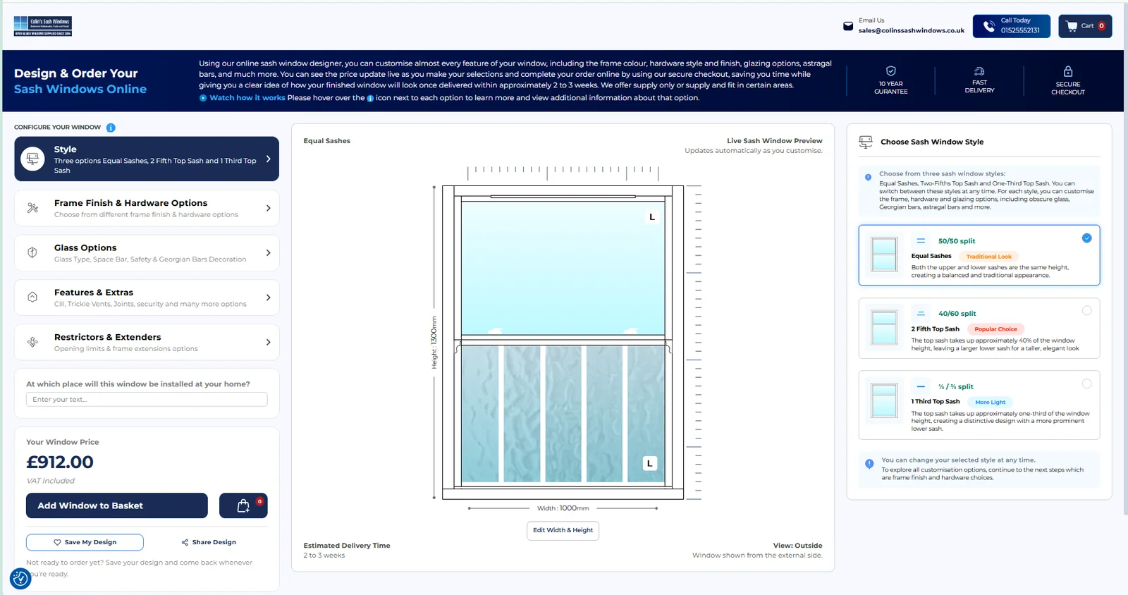Open the Style configuration tab
The image size is (1128, 595).
coord(147,159)
